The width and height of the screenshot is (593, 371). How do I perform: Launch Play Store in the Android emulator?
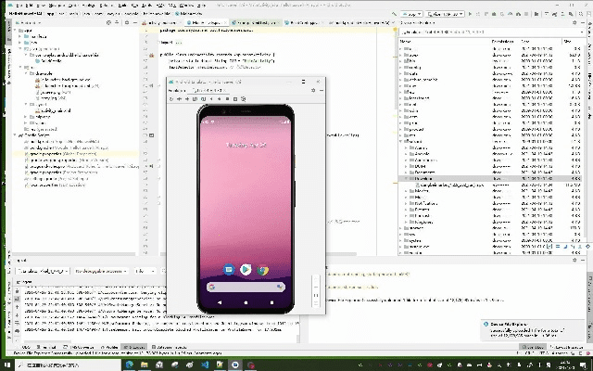coord(246,270)
